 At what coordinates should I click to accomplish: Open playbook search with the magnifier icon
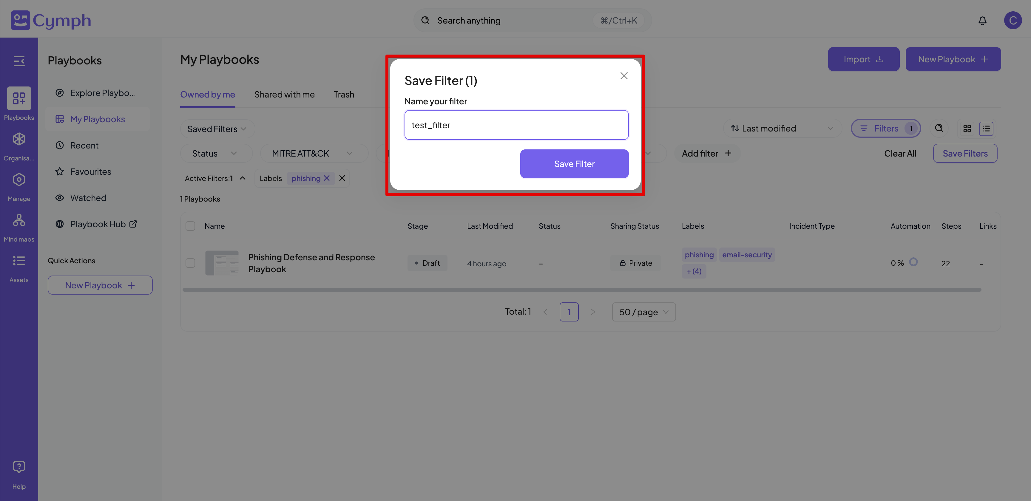939,128
